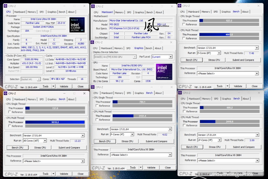
Task: Click the Multi Thread Ratio 13.23 field
Action: coord(77,141)
